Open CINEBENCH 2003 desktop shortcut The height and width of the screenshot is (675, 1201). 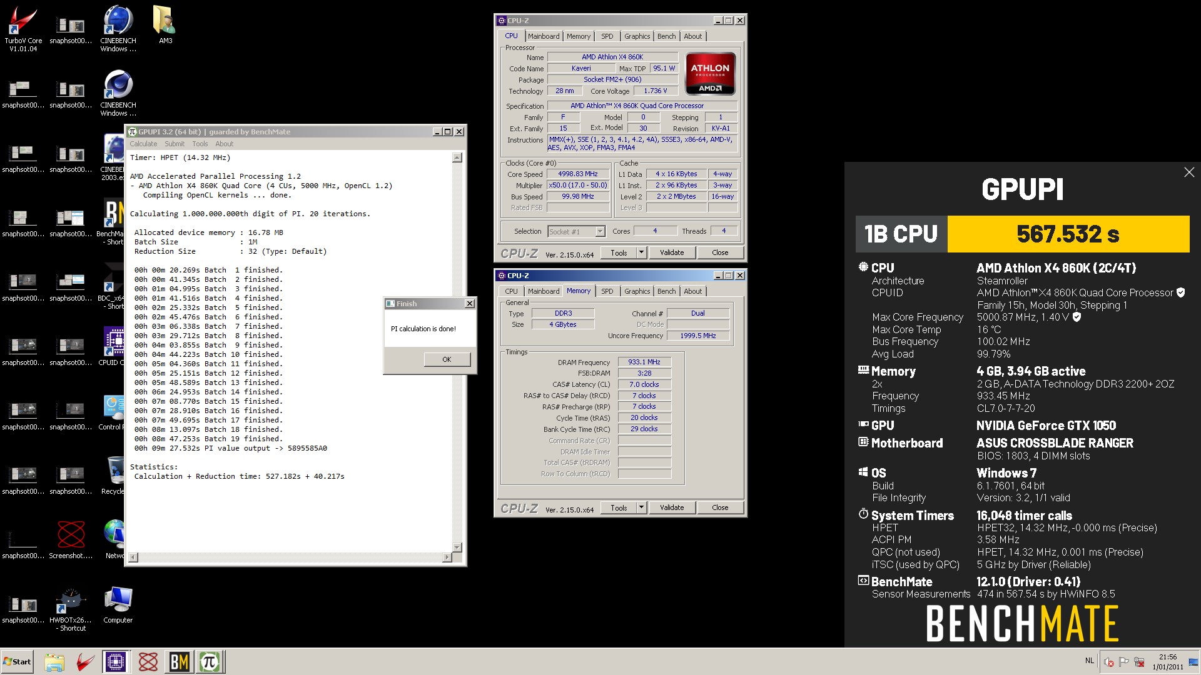[x=113, y=156]
